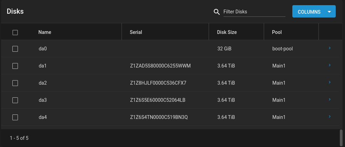Click the search magnifier icon
Image resolution: width=345 pixels, height=147 pixels.
pyautogui.click(x=217, y=12)
